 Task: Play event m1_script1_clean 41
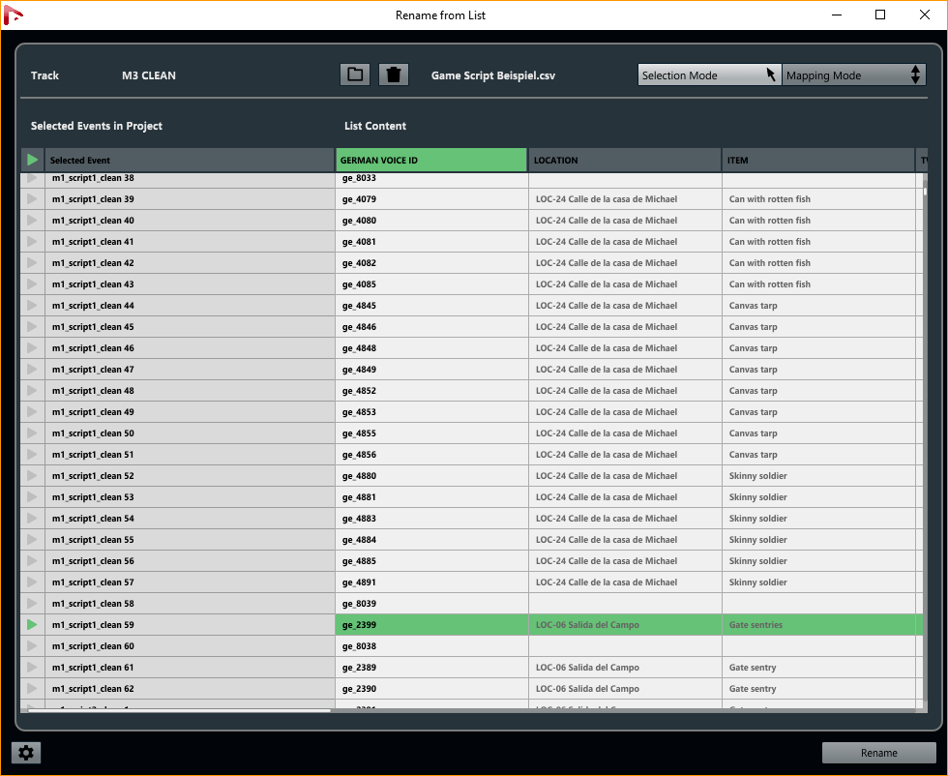(33, 241)
